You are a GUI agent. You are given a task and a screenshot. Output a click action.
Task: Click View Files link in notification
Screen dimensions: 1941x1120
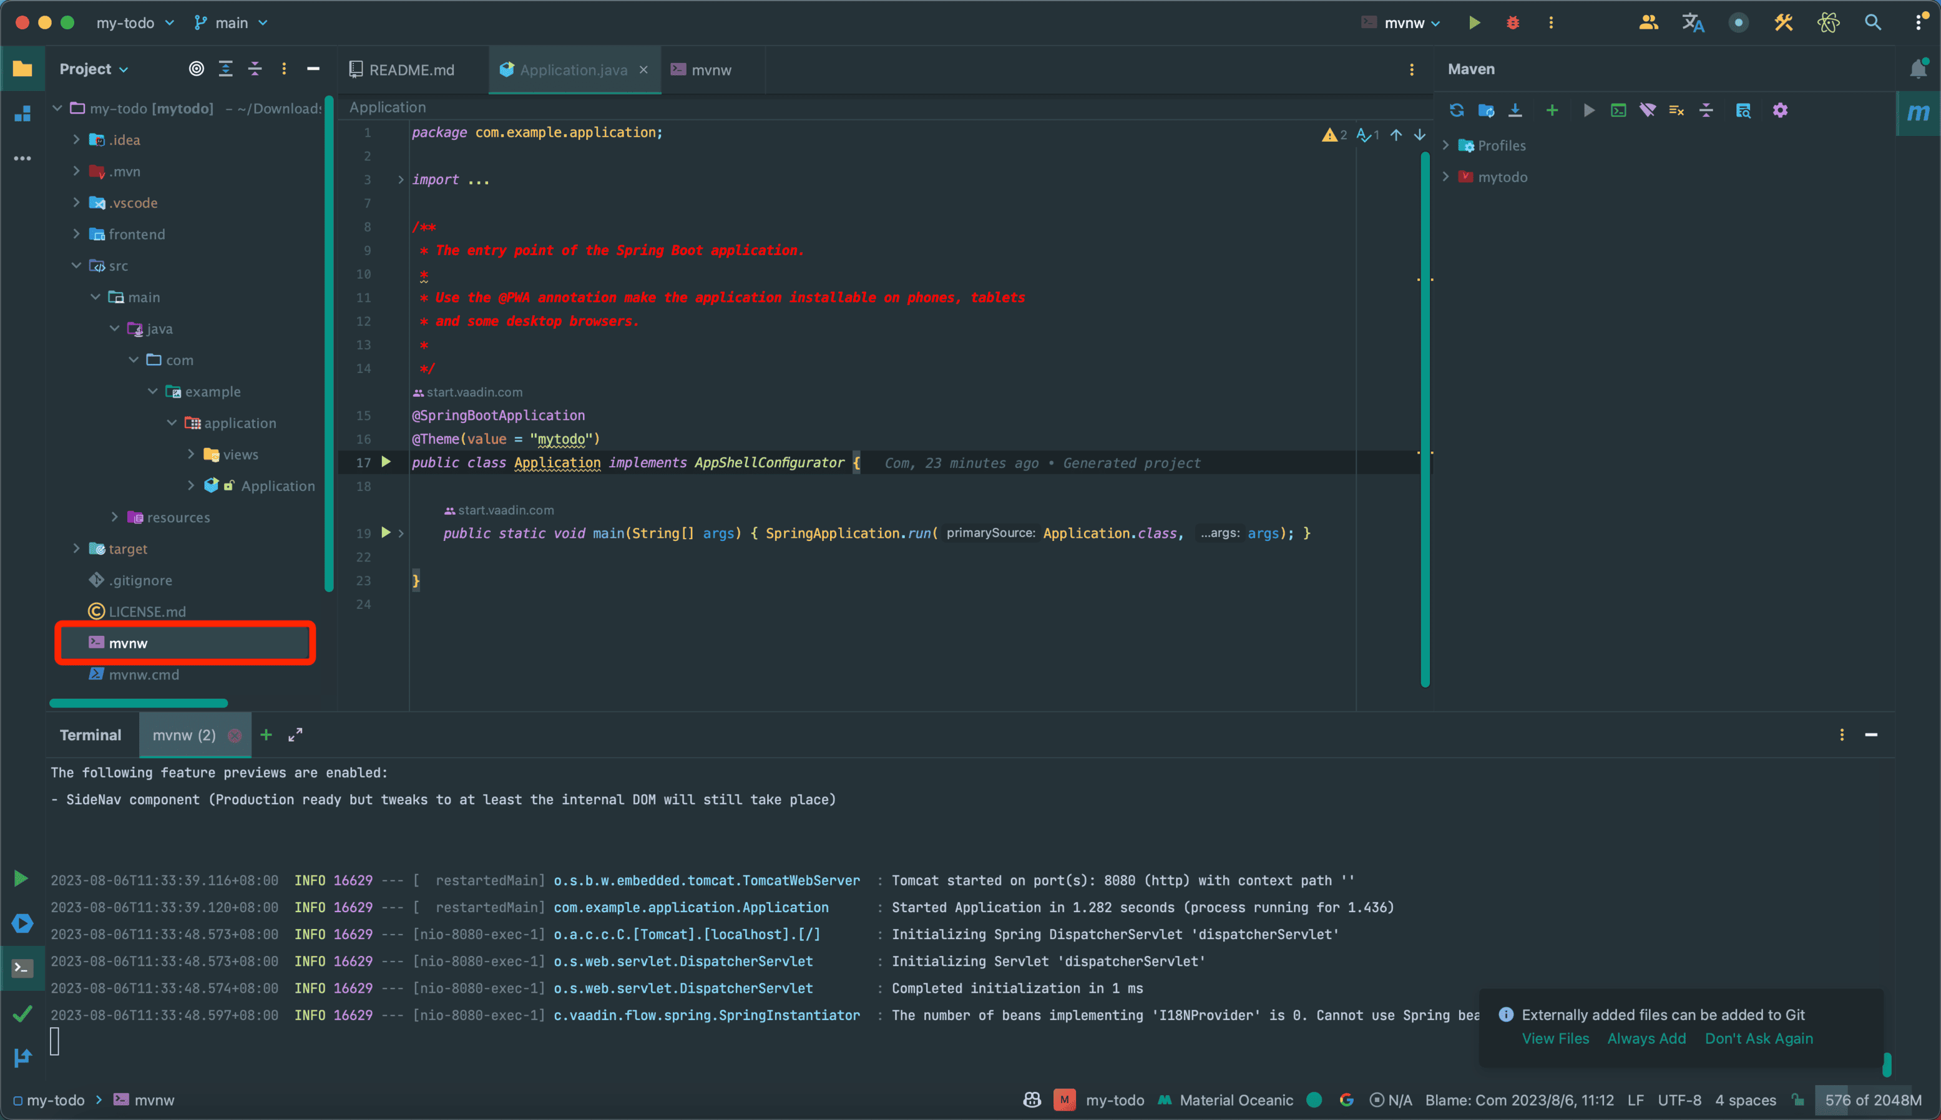point(1555,1038)
